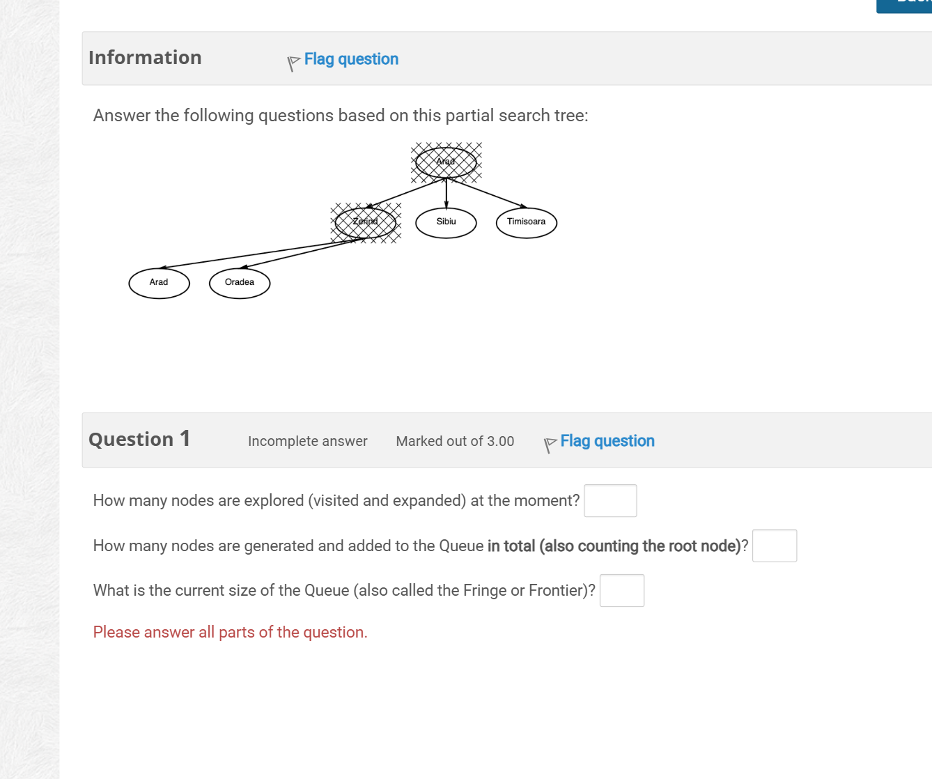Open the Flag question link for Information

pos(351,59)
